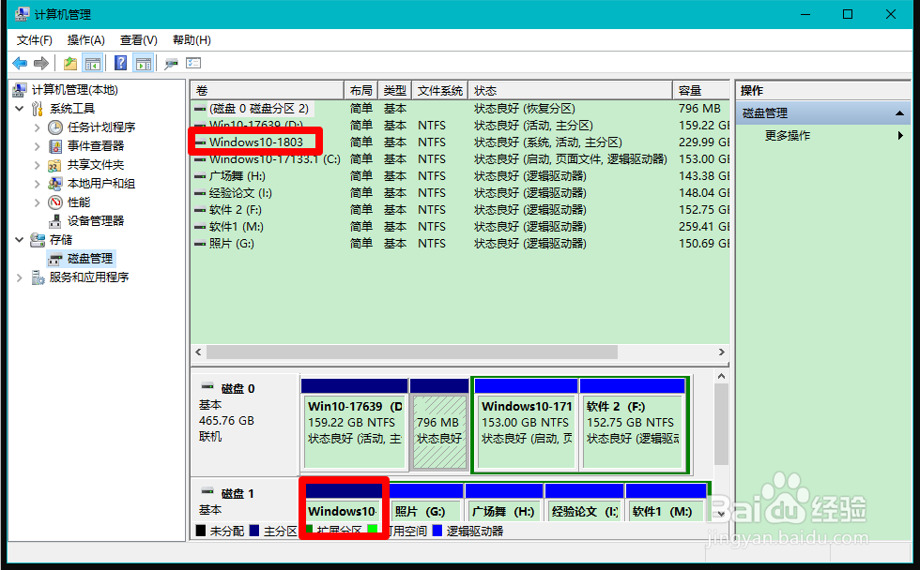This screenshot has width=920, height=570.
Task: Expand the 任务计划程序 branch arrow
Action: click(37, 127)
